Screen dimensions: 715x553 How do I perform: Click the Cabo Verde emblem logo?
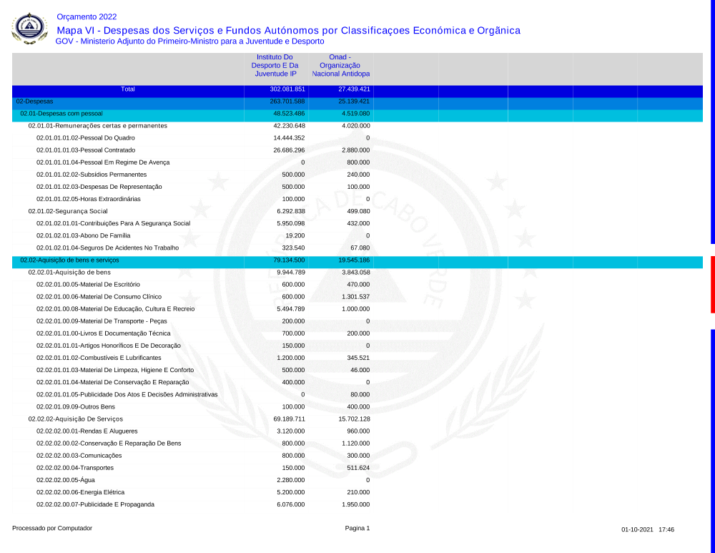click(x=29, y=29)
